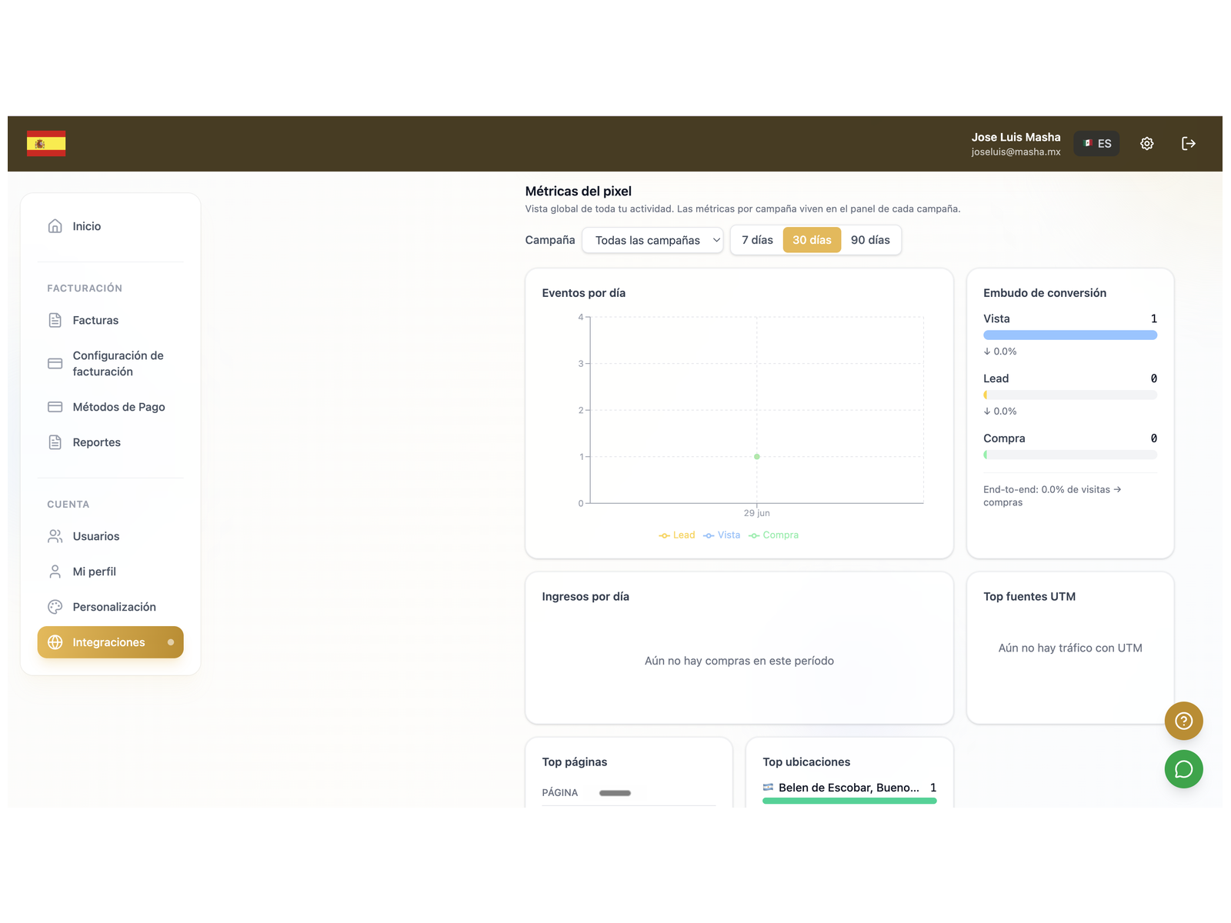
Task: Open Mi perfil in the sidebar
Action: 110,571
